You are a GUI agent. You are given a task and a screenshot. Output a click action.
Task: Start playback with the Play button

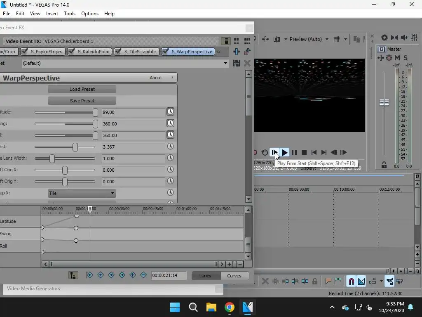[284, 153]
